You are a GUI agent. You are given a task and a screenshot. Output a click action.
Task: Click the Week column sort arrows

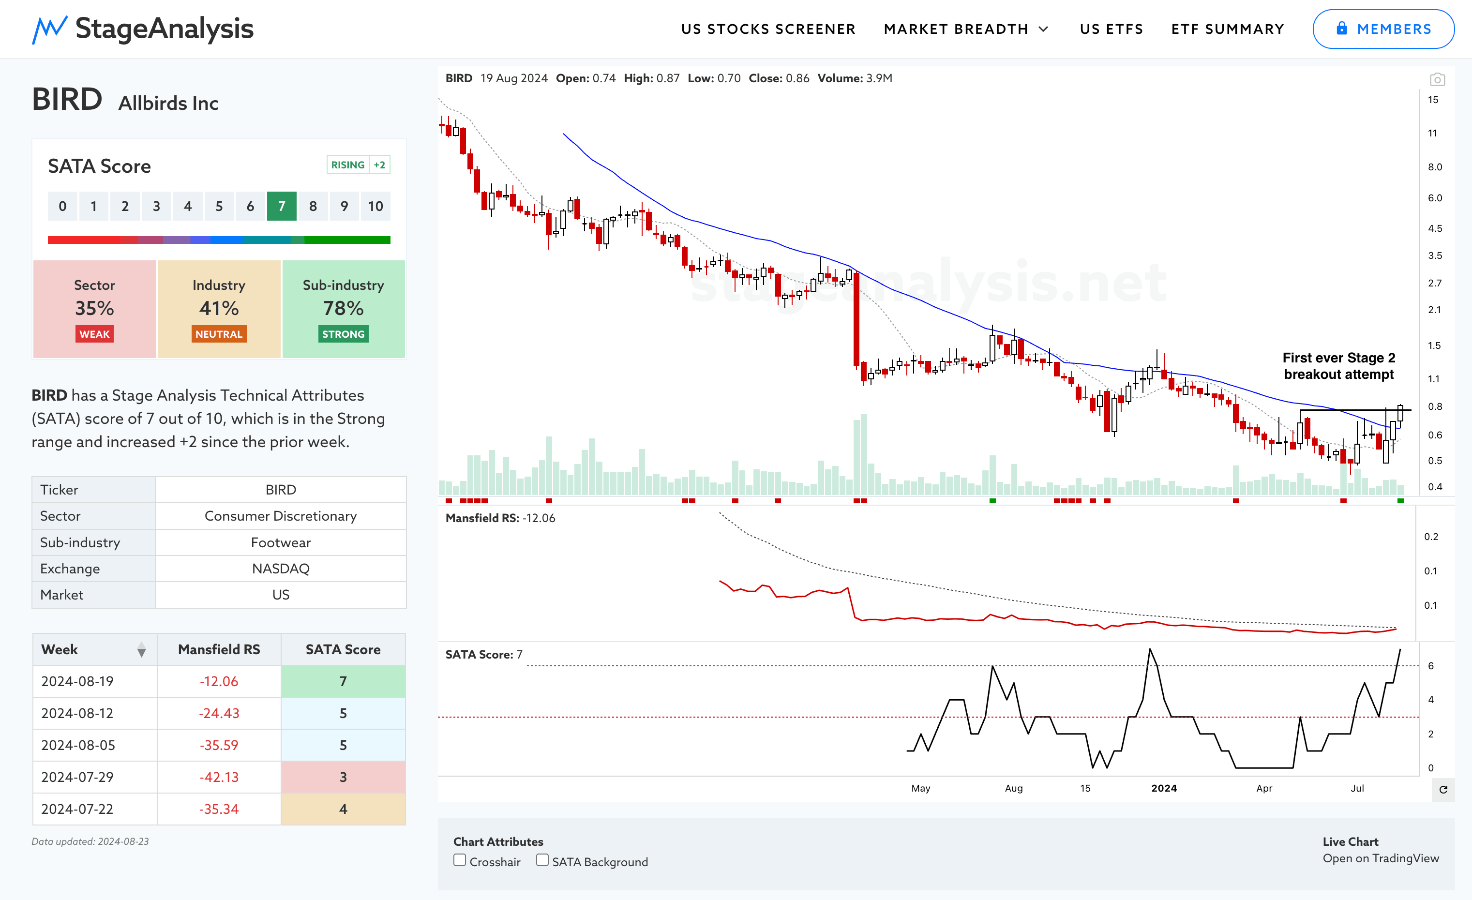(141, 650)
